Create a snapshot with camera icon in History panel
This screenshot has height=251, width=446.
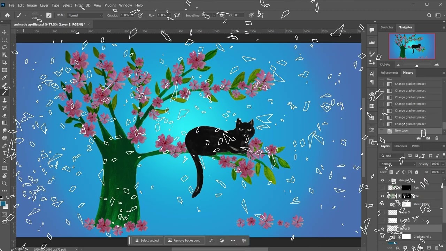[x=428, y=138]
